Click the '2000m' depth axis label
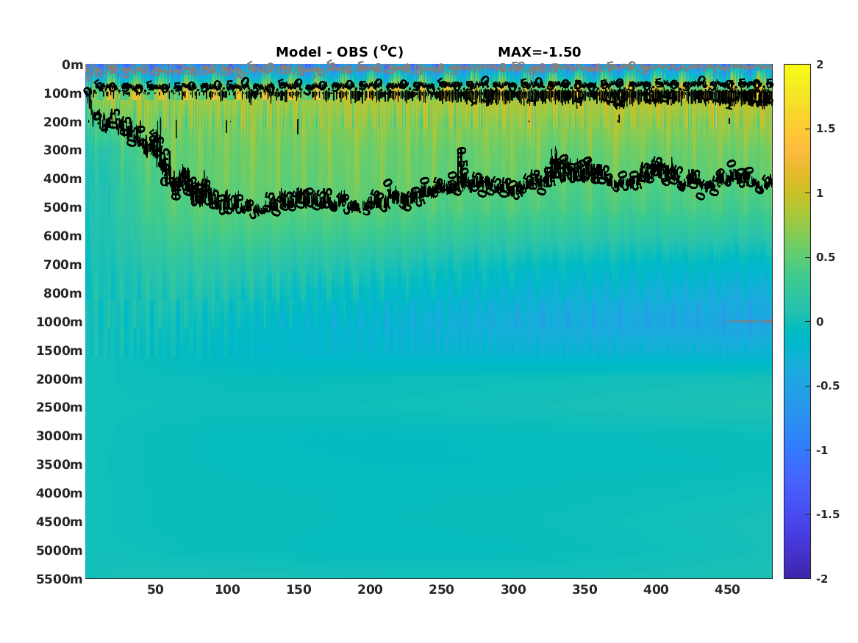This screenshot has width=858, height=643. [60, 379]
